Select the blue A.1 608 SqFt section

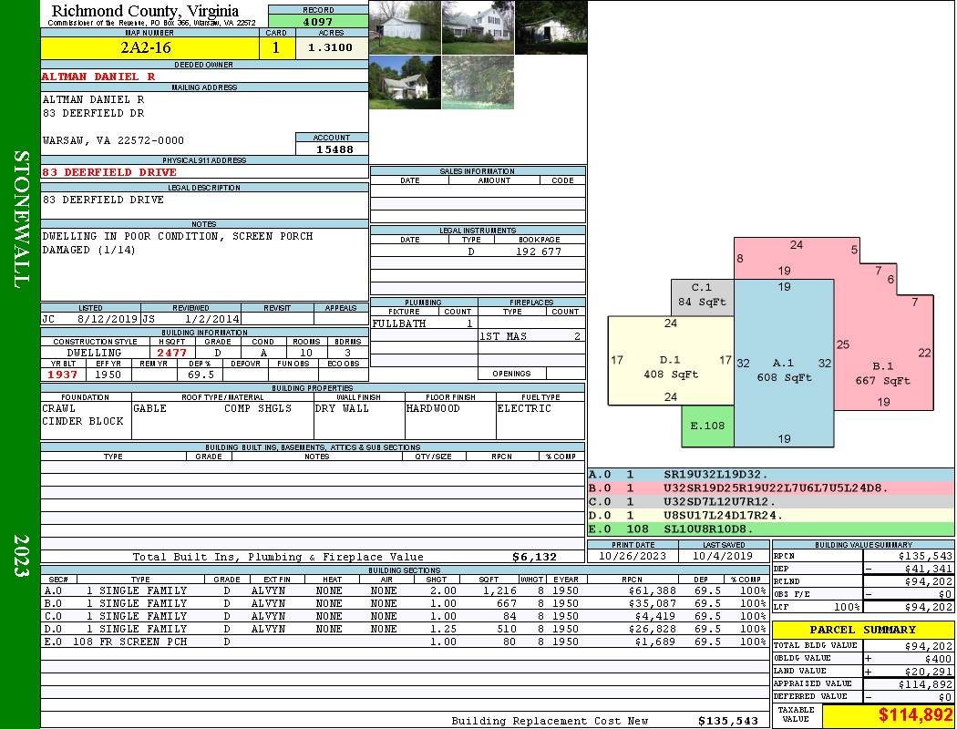(x=784, y=364)
